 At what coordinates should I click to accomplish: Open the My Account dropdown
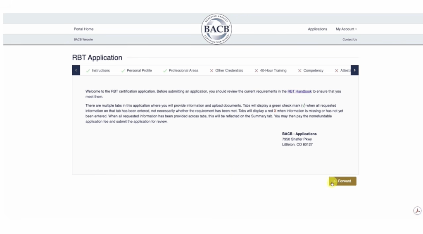pyautogui.click(x=346, y=29)
